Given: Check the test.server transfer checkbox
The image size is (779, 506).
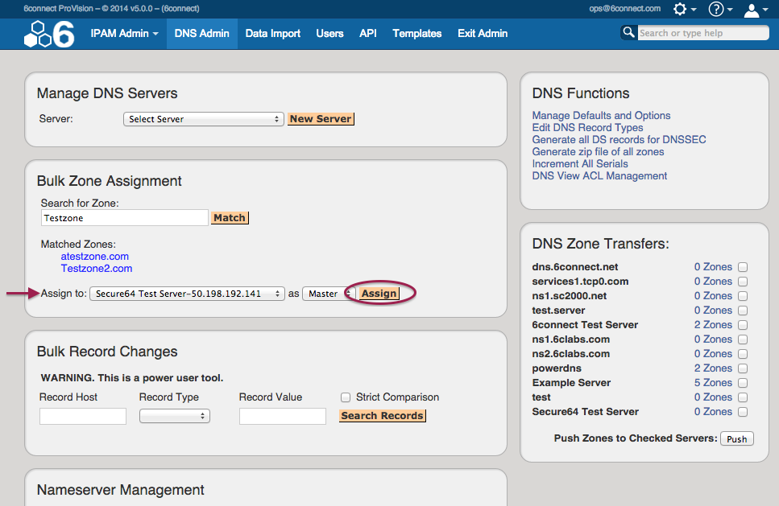Looking at the screenshot, I should pyautogui.click(x=743, y=311).
